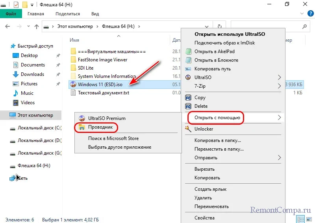315x223 pixels.
Task: Open the recent locations dropdown
Action: 28,26
